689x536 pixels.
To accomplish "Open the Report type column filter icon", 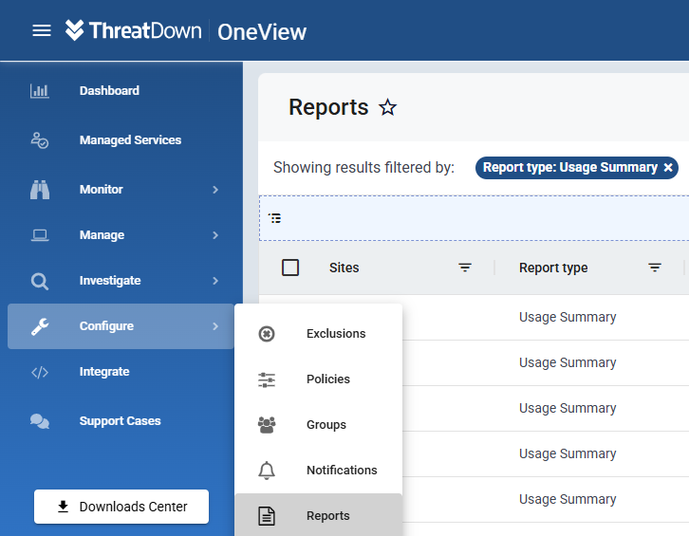I will 655,268.
